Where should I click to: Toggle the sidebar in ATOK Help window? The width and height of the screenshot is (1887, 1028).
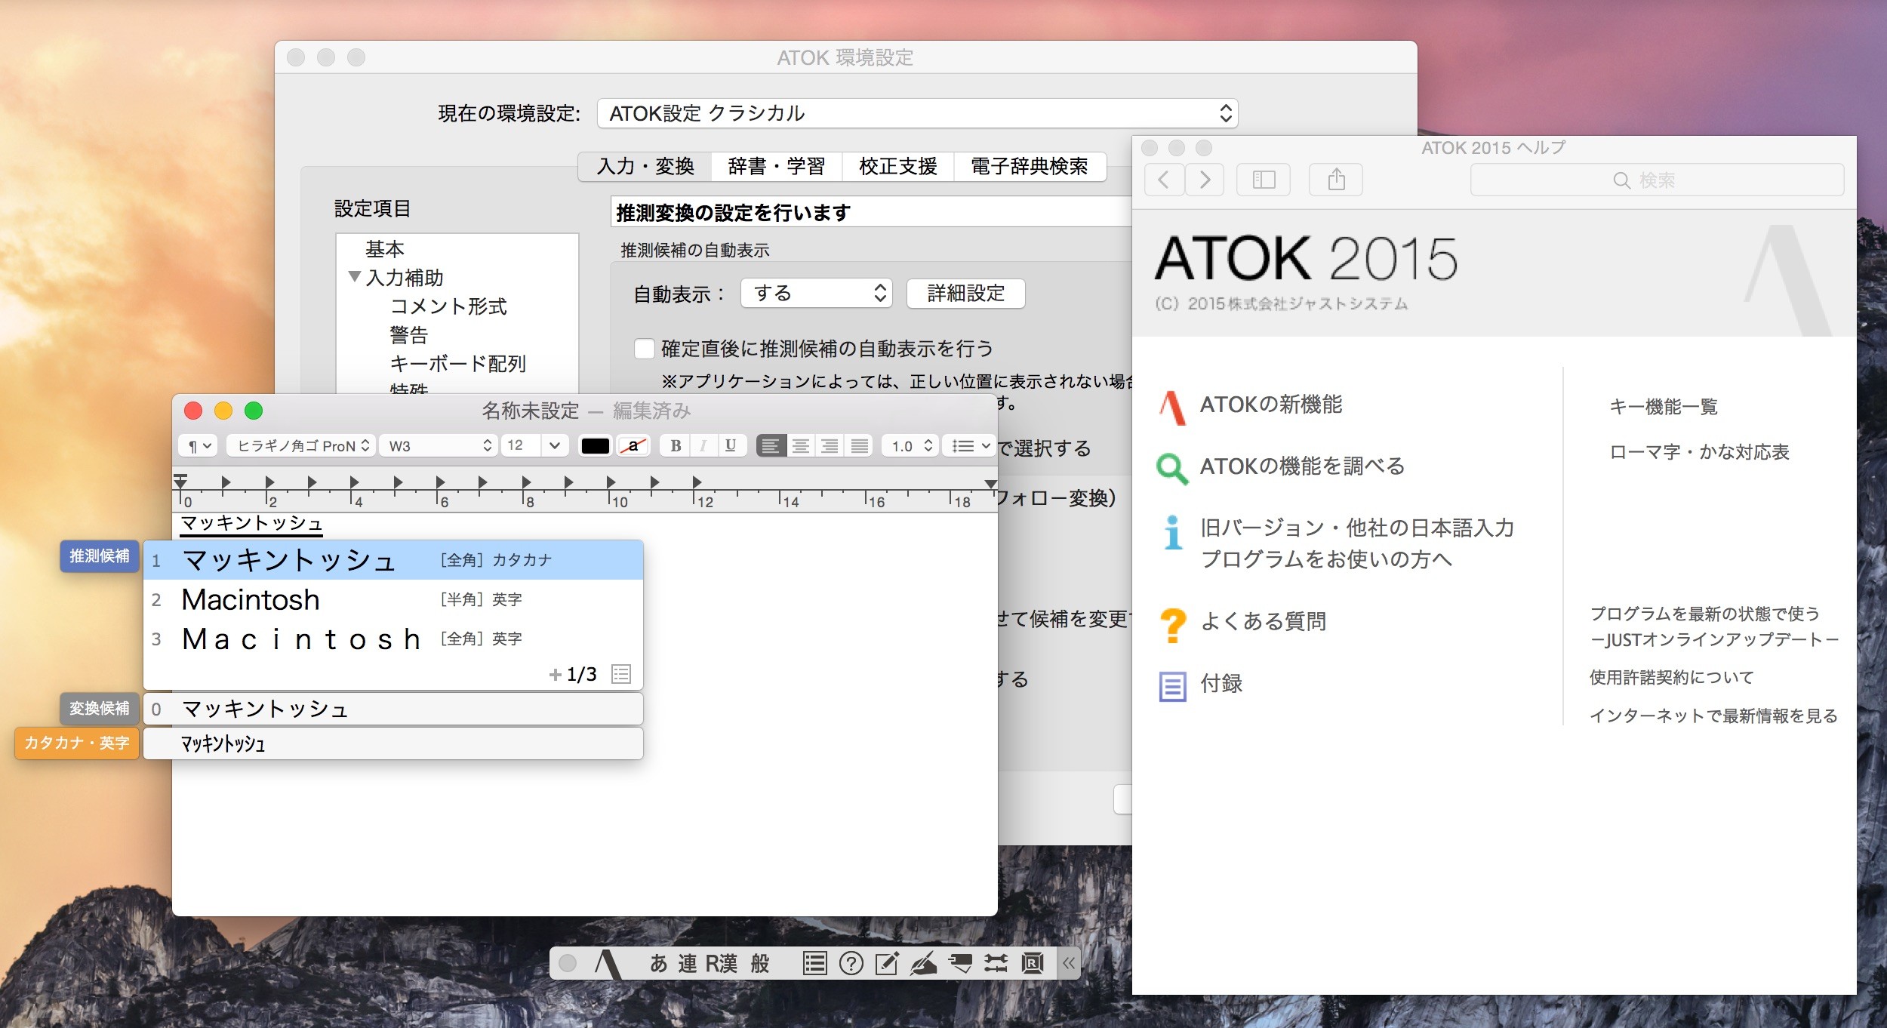1264,180
